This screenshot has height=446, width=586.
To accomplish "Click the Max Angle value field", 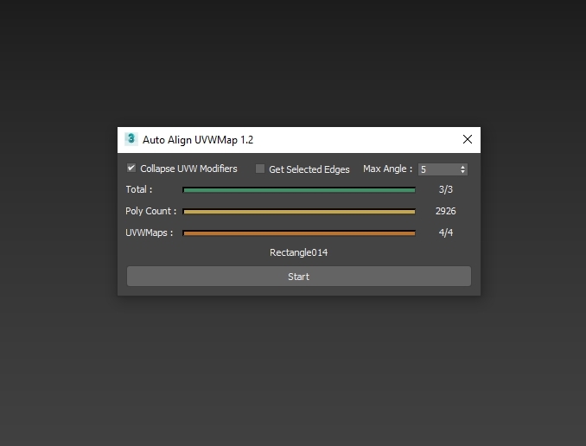I will click(x=438, y=169).
